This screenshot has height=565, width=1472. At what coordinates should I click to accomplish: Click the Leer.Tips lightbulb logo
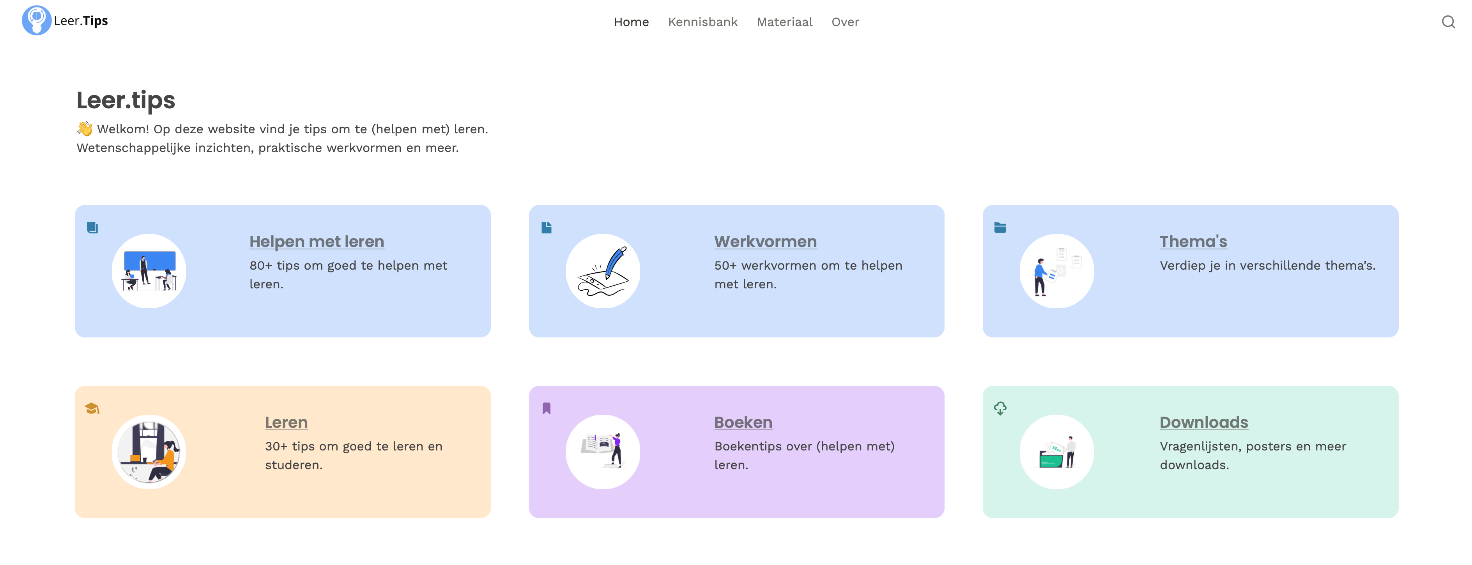click(x=36, y=21)
